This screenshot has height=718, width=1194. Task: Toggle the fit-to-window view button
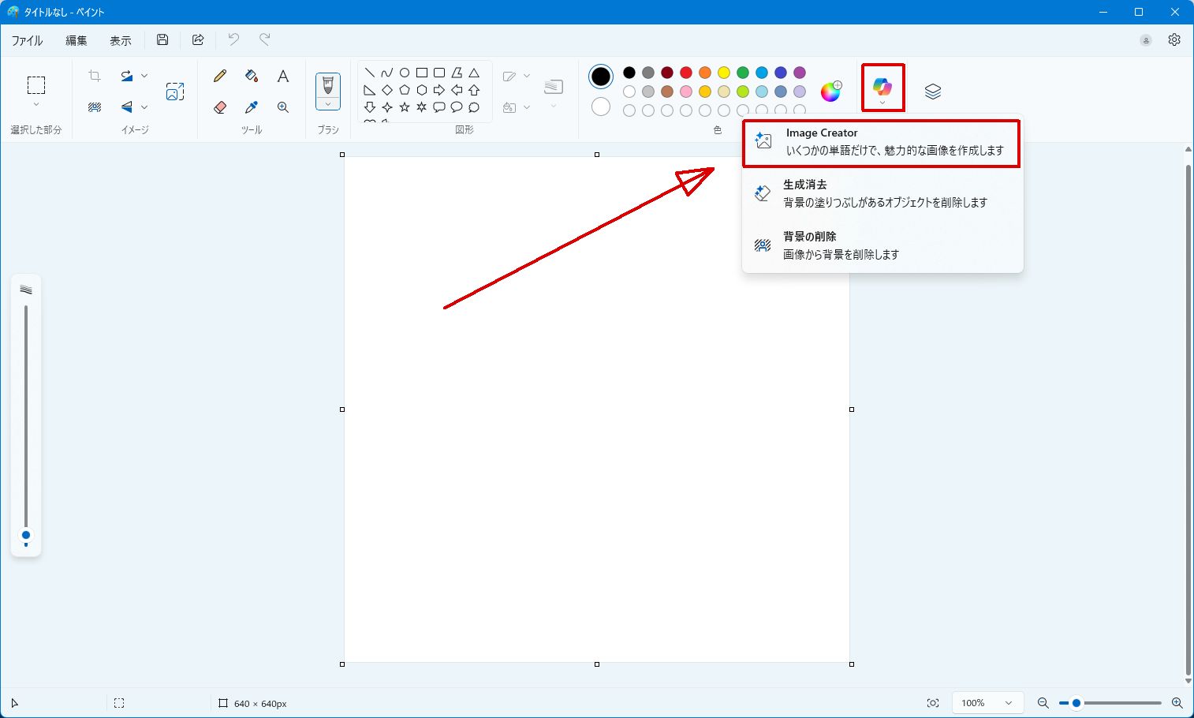coord(933,703)
